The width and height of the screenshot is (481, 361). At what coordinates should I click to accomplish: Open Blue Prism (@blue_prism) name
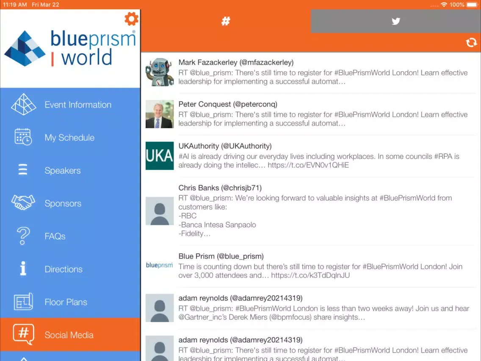[221, 256]
